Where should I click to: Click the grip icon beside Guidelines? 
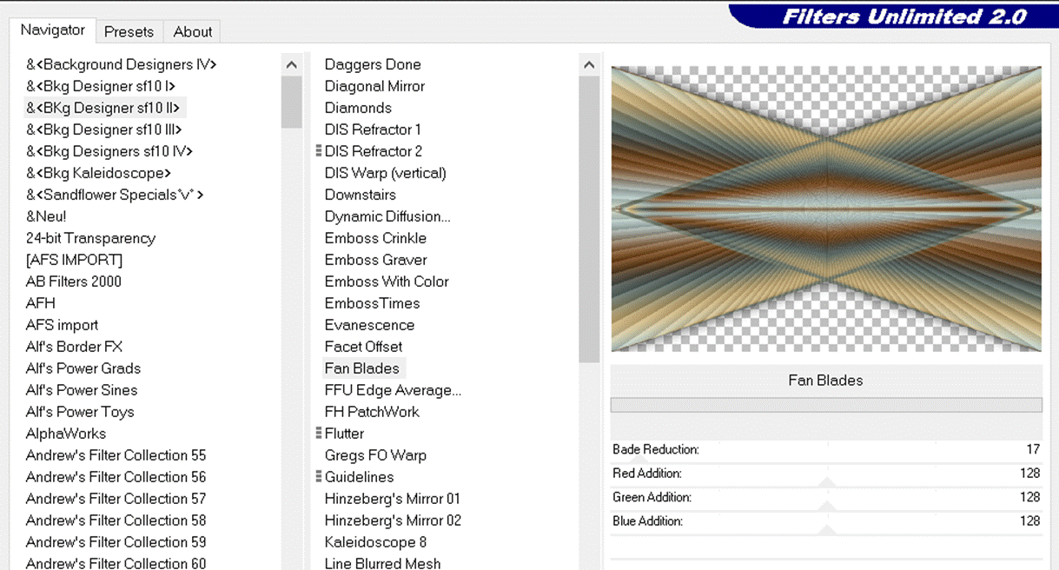319,476
